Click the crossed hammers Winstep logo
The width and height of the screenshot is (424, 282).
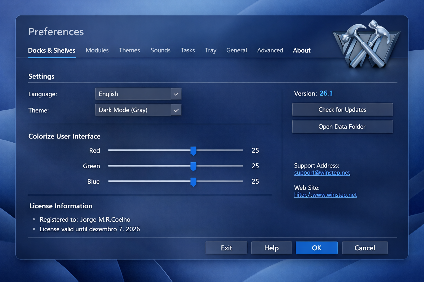click(x=367, y=45)
